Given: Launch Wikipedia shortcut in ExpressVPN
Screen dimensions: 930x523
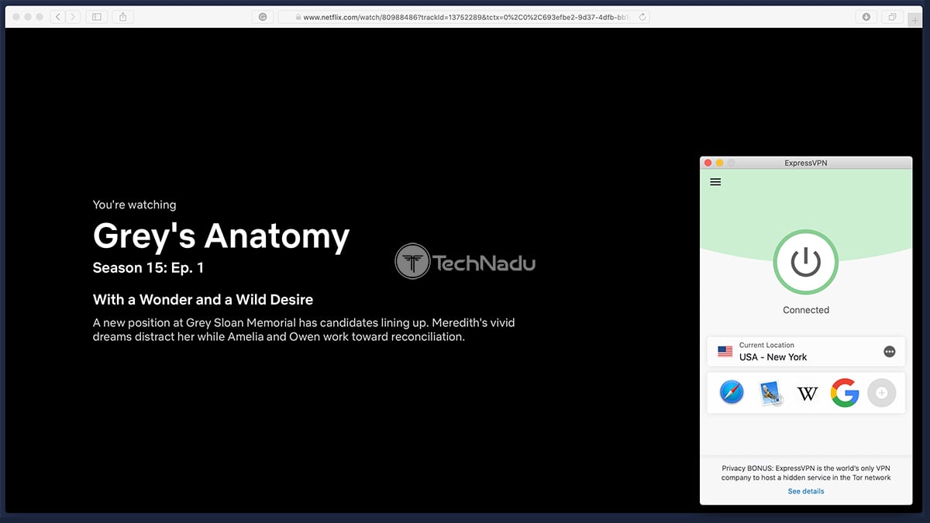Looking at the screenshot, I should point(808,394).
